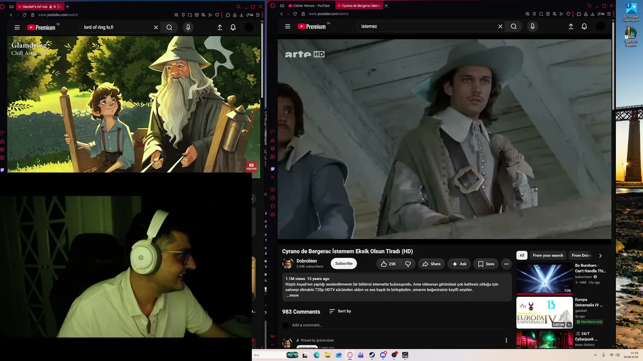Click the Opera GX icon in the taskbar
The width and height of the screenshot is (643, 361).
(x=350, y=355)
